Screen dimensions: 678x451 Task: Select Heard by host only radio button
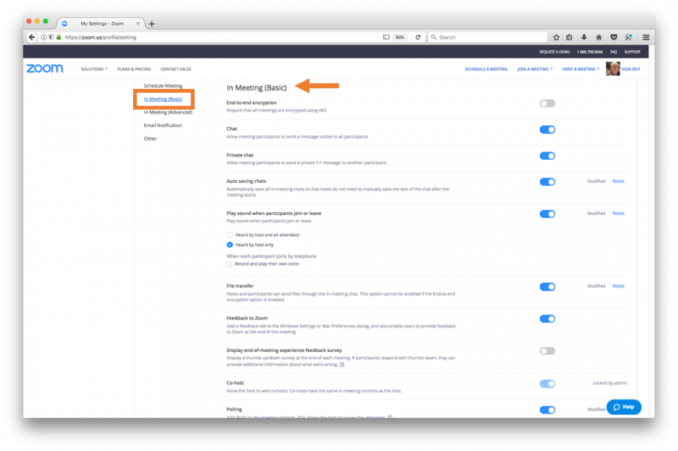[230, 245]
